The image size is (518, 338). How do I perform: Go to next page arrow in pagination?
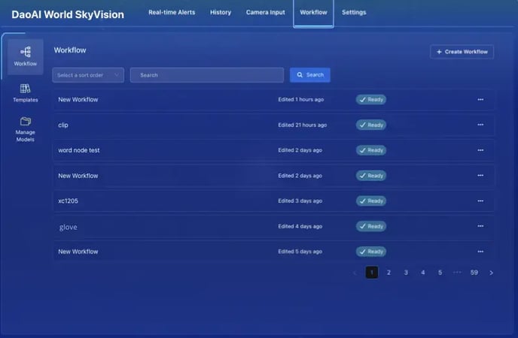491,273
